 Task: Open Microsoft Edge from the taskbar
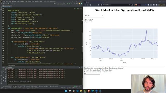(93, 91)
